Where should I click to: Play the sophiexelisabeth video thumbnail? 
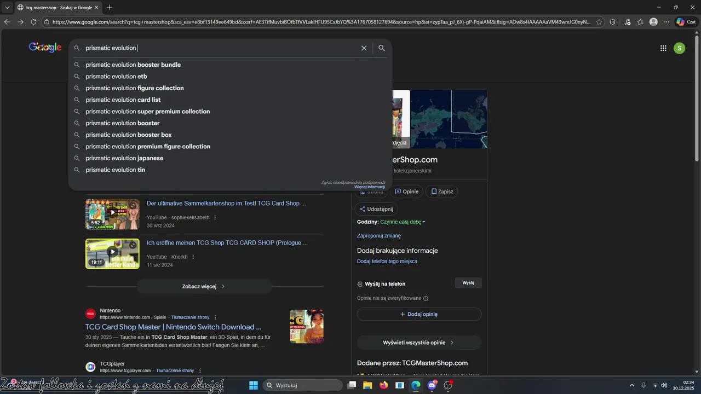click(x=112, y=214)
